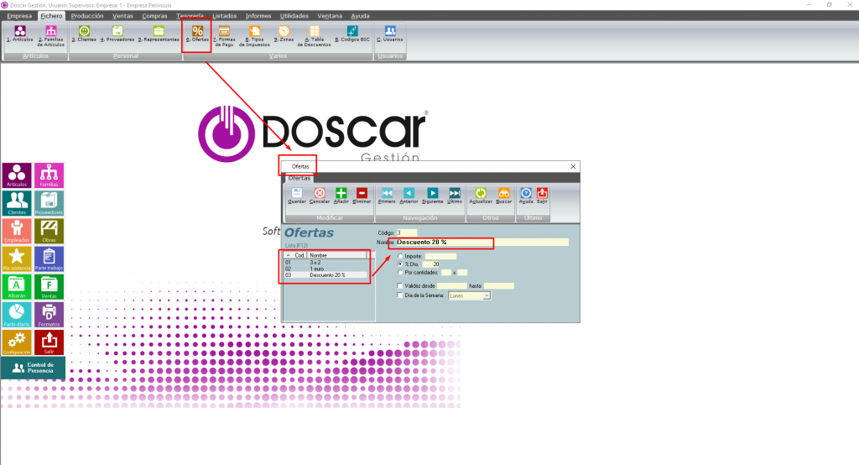Screen dimensions: 859x465
Task: Open Tipos de Impuestos from ribbon
Action: click(254, 36)
